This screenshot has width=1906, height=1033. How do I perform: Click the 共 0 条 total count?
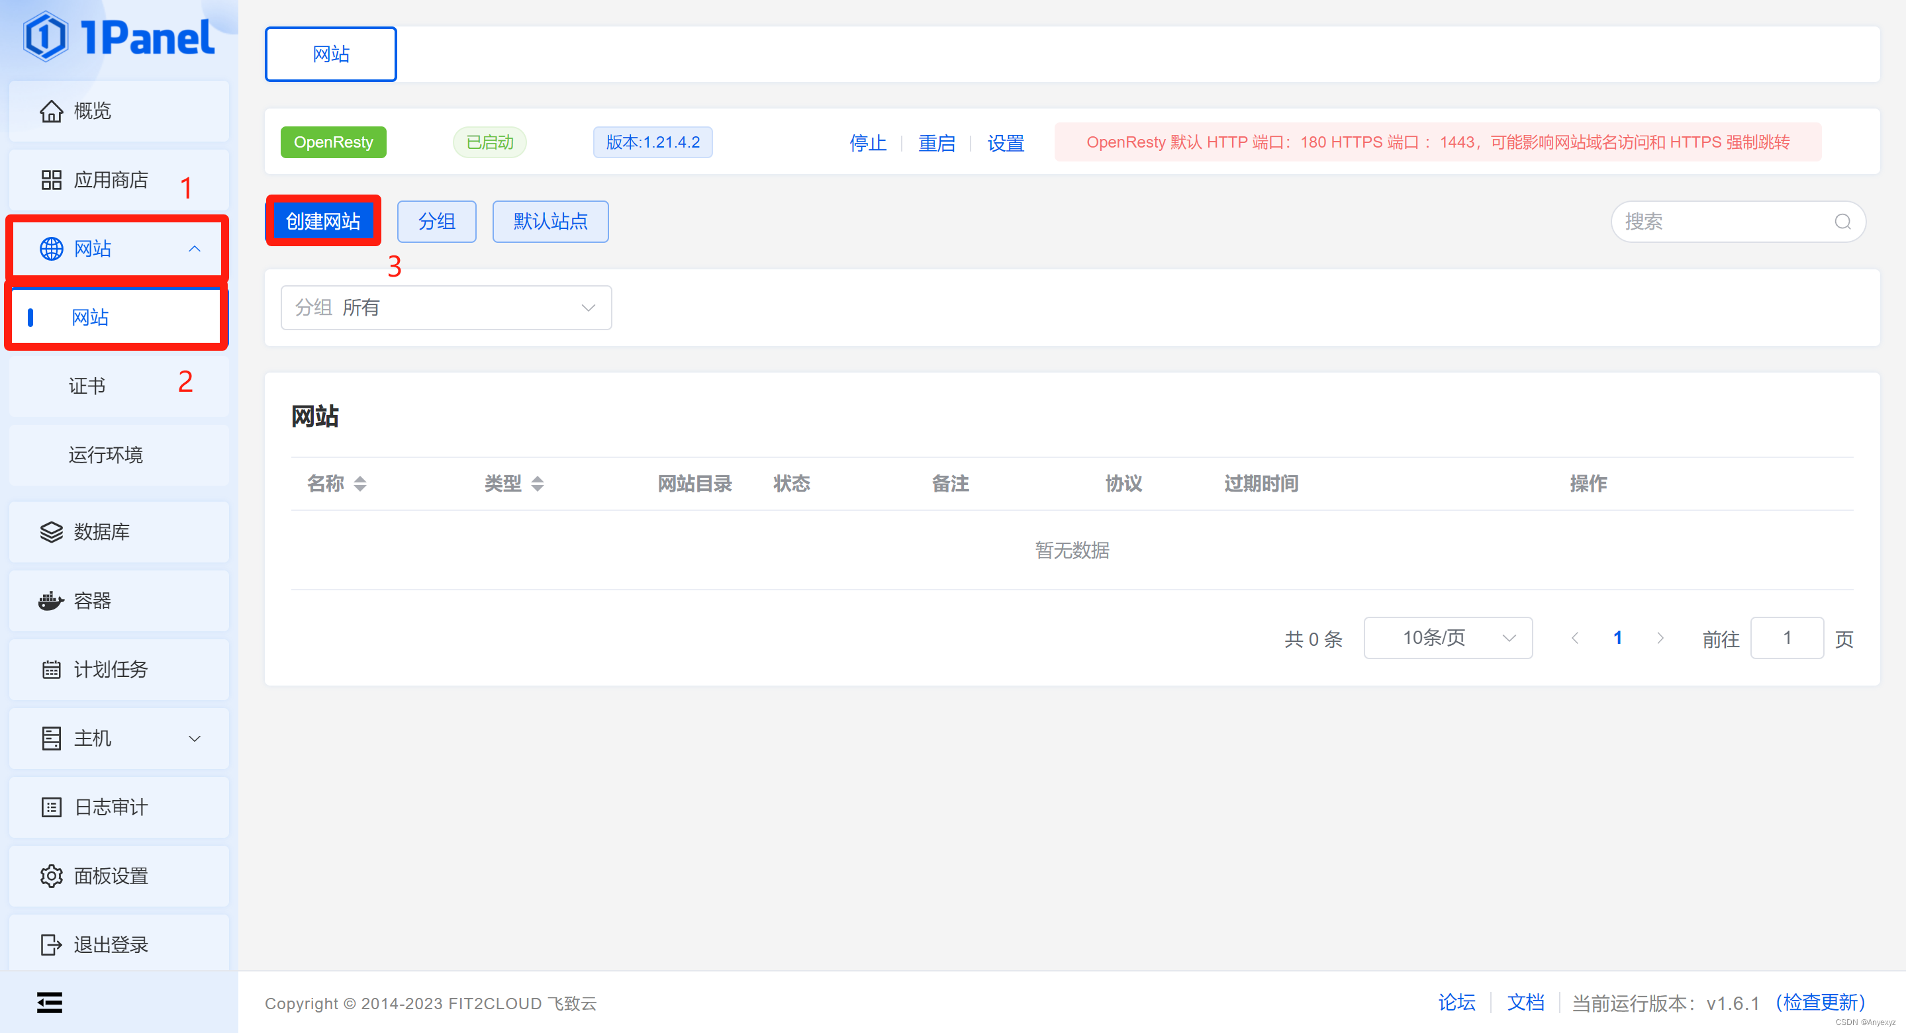click(1313, 639)
